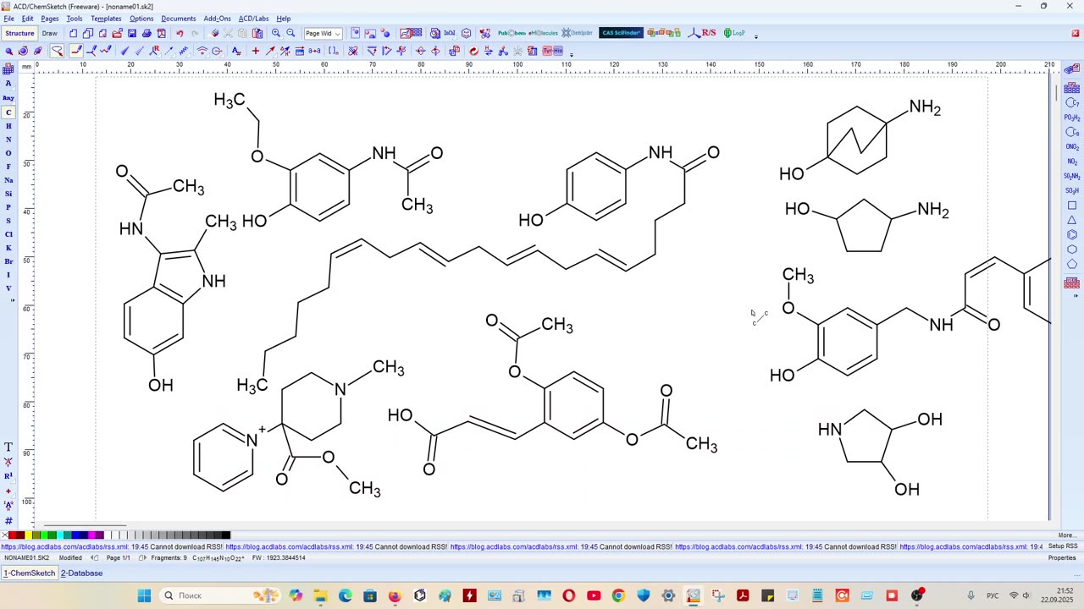Insert the NO2 radical template
The width and height of the screenshot is (1084, 609).
pyautogui.click(x=1072, y=162)
